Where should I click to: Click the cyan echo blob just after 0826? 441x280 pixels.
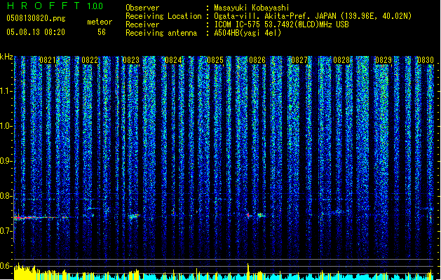tap(261, 215)
